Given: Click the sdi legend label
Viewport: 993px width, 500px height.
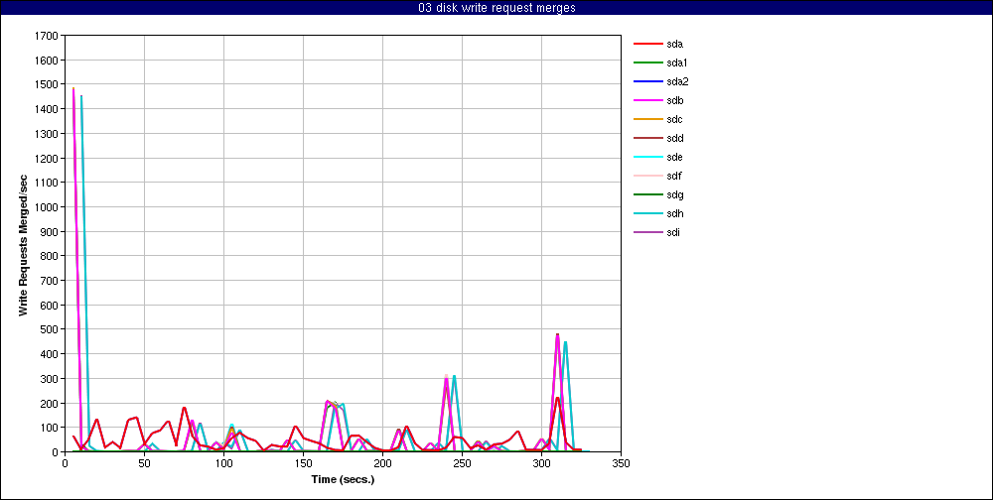Looking at the screenshot, I should tap(673, 232).
